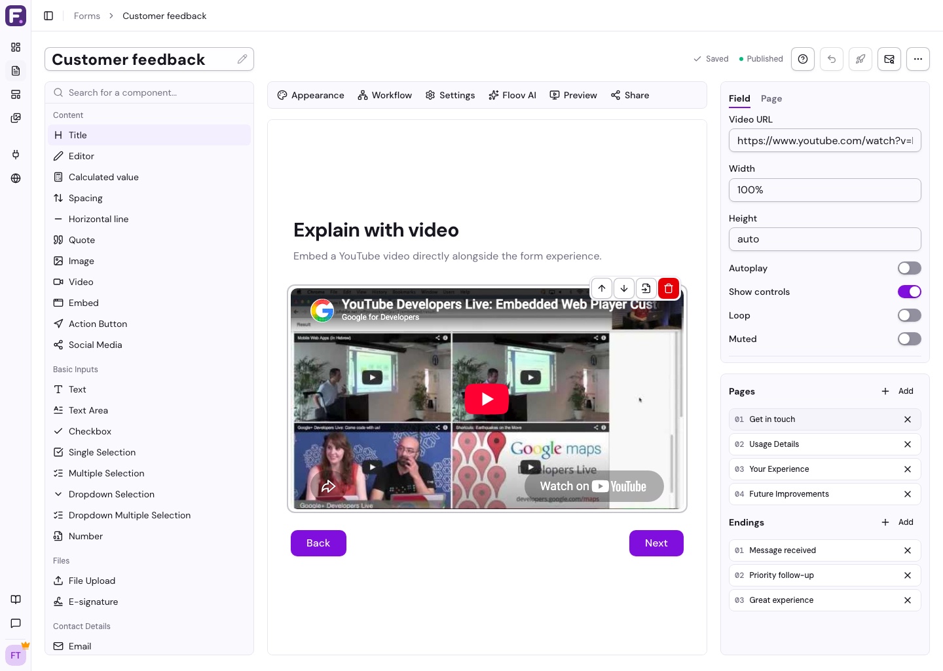Open the chat feedback icon
Screen dimensions: 943x671
[16, 623]
